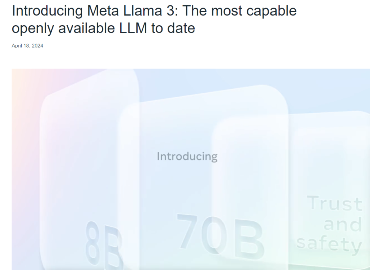
Task: Click the 8B model label in the image
Action: (104, 245)
